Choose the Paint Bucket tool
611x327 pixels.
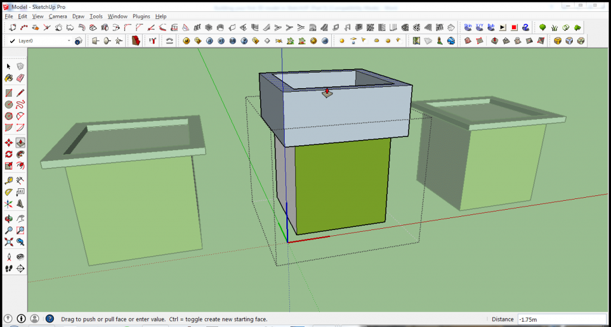pos(8,78)
